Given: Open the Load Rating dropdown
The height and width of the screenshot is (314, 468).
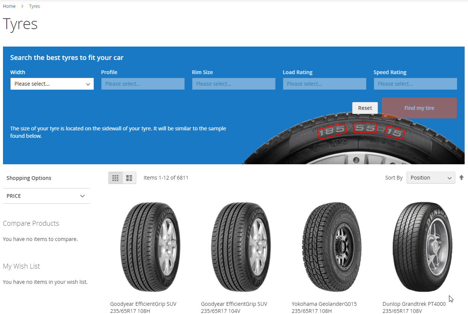Looking at the screenshot, I should [325, 84].
